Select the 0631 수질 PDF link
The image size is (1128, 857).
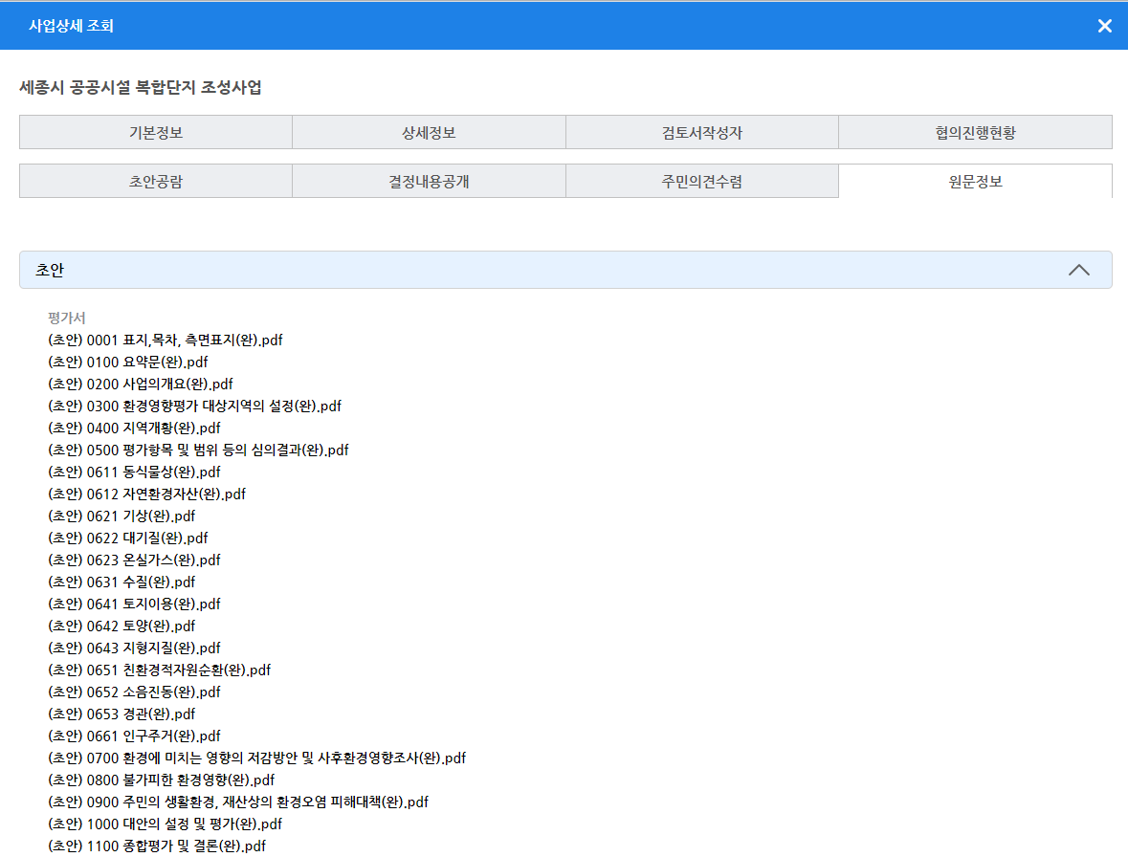pyautogui.click(x=122, y=582)
